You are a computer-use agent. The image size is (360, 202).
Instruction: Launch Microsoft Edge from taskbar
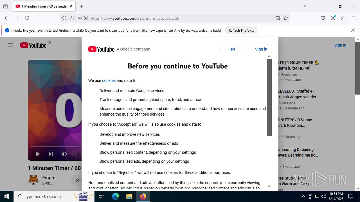point(116,196)
